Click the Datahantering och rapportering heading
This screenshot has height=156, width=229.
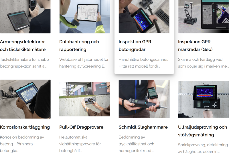click(79, 46)
